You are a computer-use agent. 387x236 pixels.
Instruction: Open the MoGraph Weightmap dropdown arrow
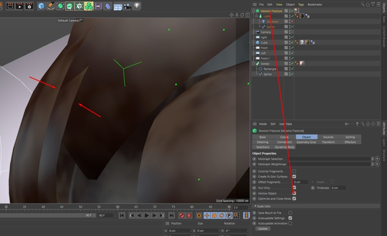372,164
